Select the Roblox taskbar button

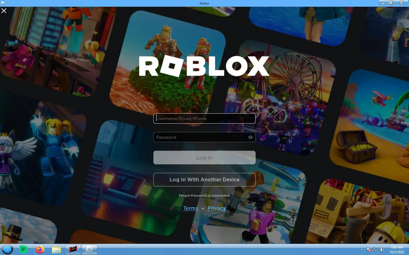tap(89, 250)
